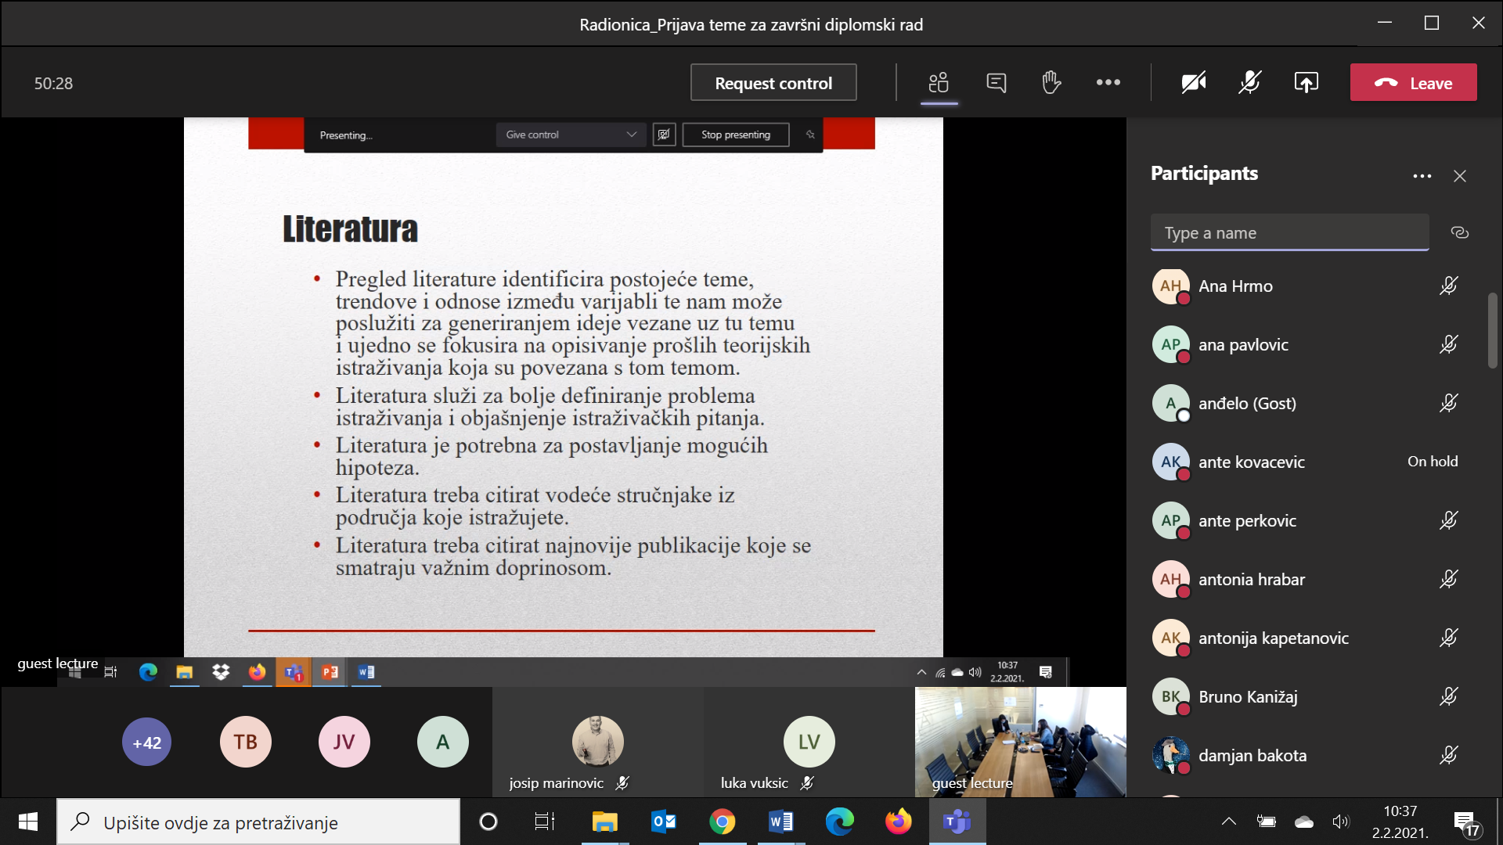1503x845 pixels.
Task: Select ante kovacevic in participants list
Action: pyautogui.click(x=1251, y=462)
